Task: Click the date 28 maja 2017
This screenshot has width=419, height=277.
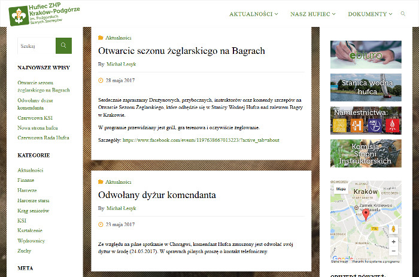Action: tap(120, 80)
